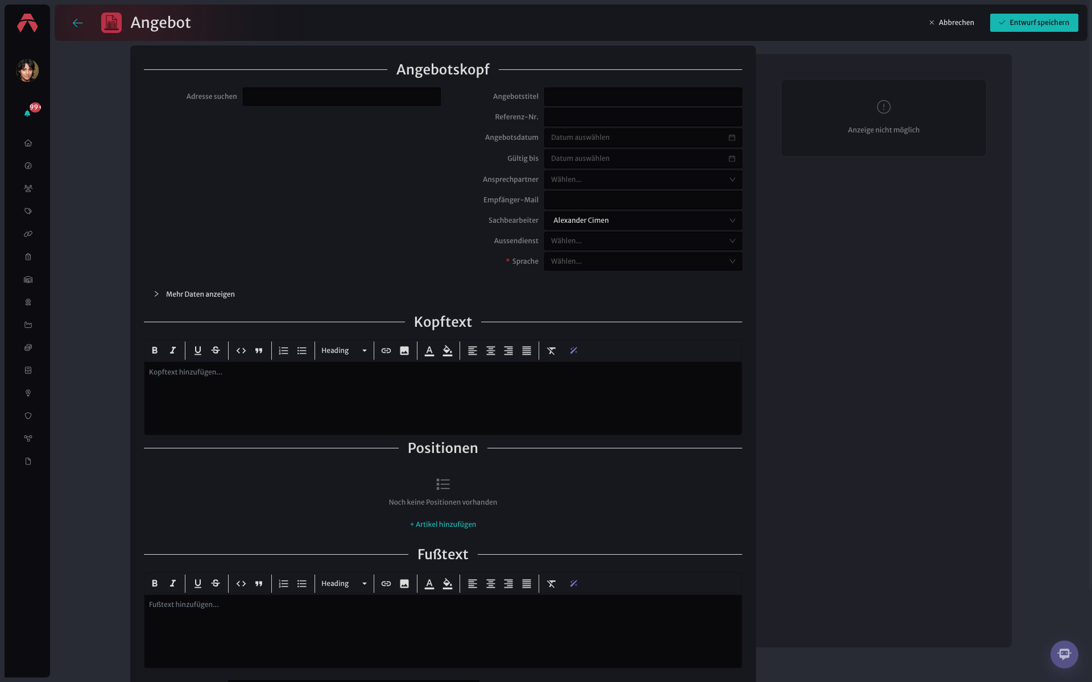The width and height of the screenshot is (1092, 682).
Task: Clear formatting in the Kopftext toolbar
Action: coord(551,351)
